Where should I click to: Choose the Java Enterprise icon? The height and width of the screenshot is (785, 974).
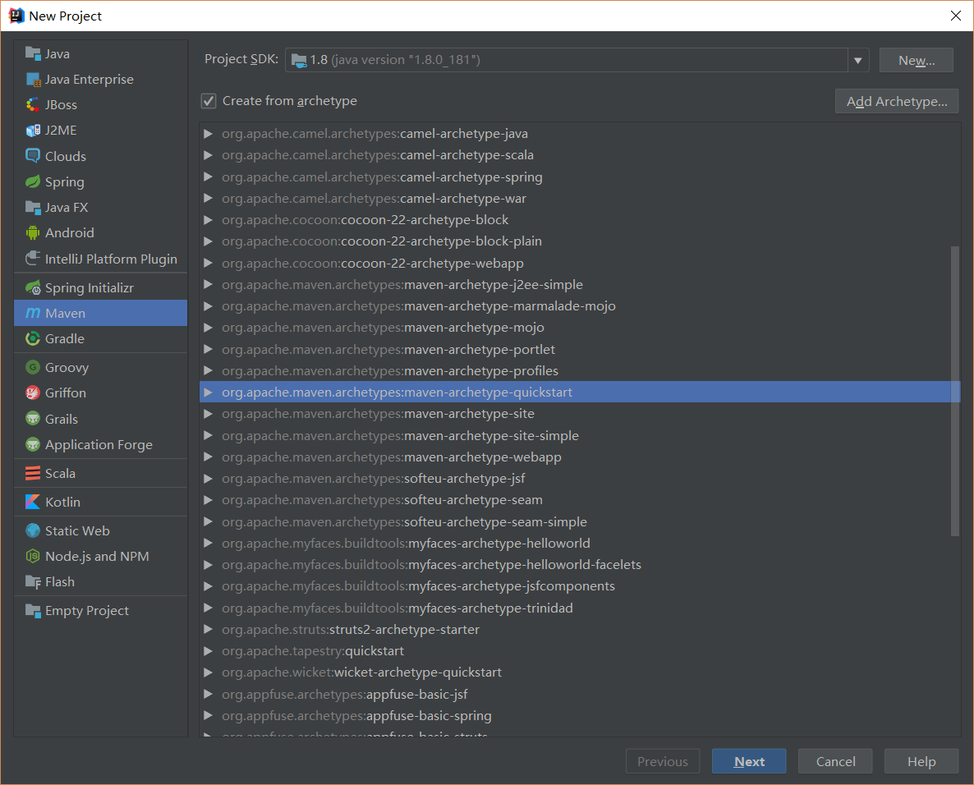coord(33,79)
